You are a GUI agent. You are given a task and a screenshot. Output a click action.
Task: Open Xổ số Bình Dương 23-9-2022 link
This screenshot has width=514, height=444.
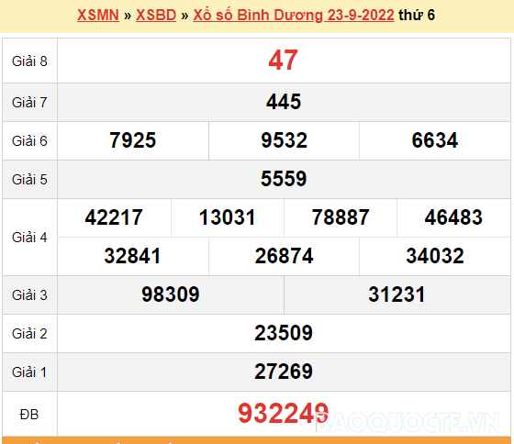coord(294,15)
